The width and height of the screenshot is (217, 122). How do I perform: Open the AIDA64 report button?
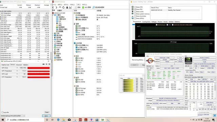[78, 7]
